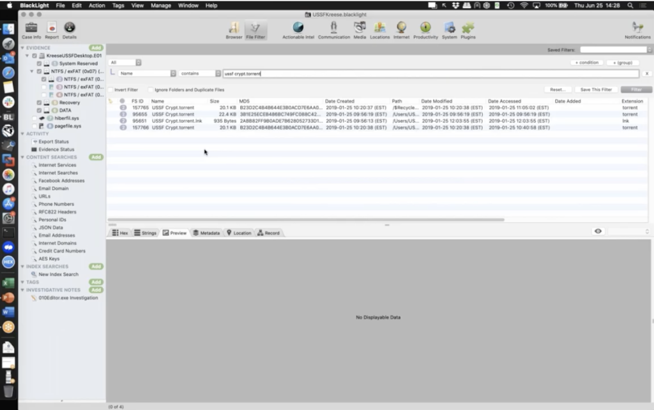Collapse the INVESTIGATIVE NOTES section
This screenshot has height=410, width=654.
22,290
